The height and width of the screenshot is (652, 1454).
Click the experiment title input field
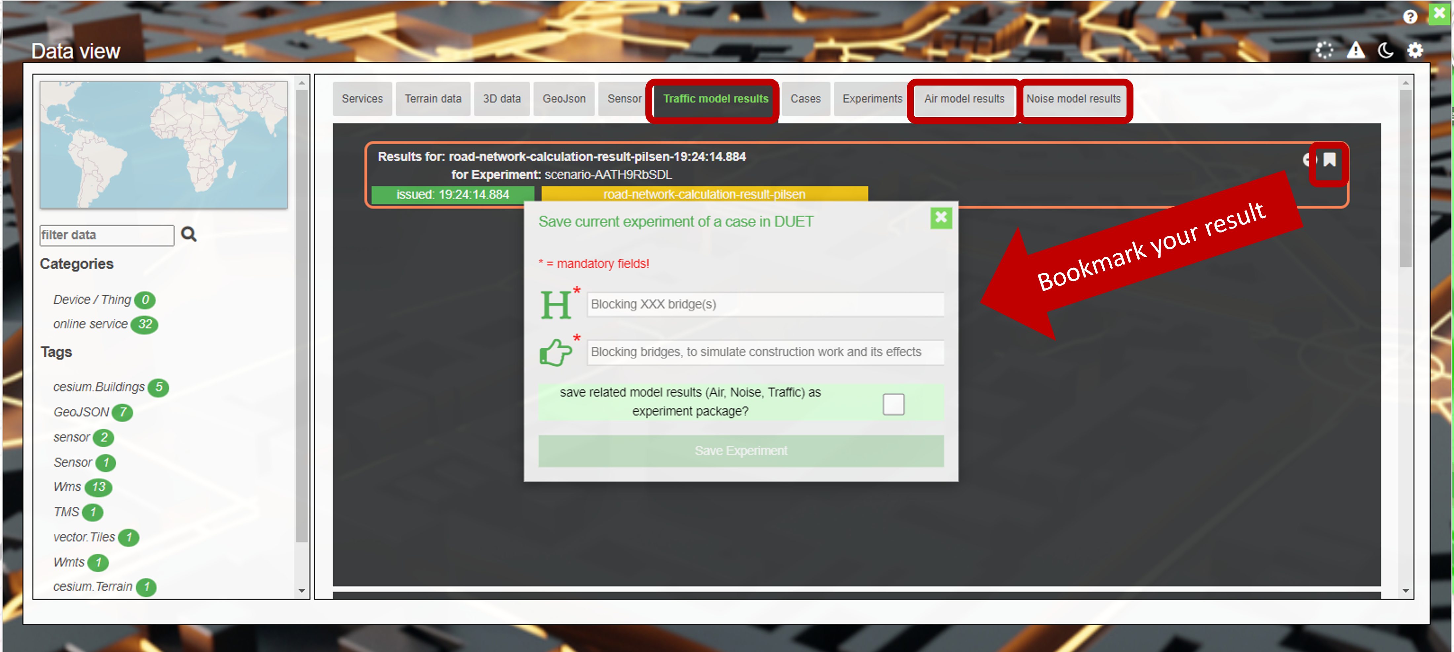click(765, 305)
